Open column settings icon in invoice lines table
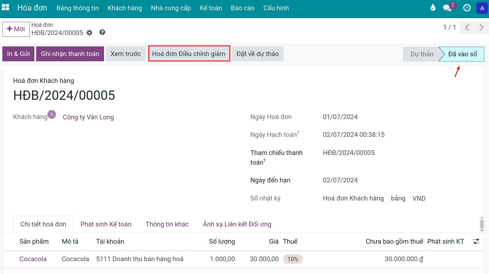The height and width of the screenshot is (274, 489). tap(476, 241)
